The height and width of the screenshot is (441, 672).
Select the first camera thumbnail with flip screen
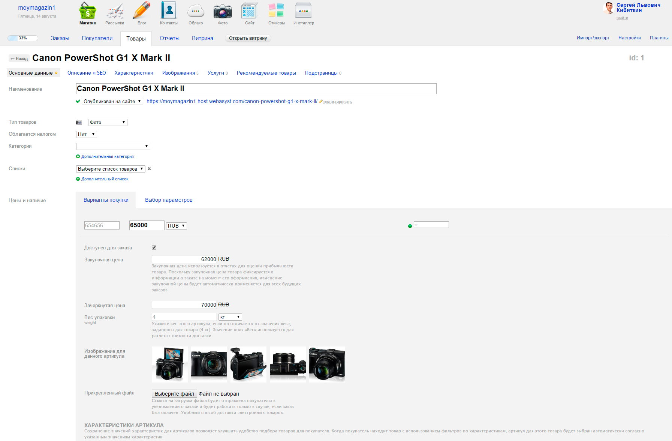[170, 364]
